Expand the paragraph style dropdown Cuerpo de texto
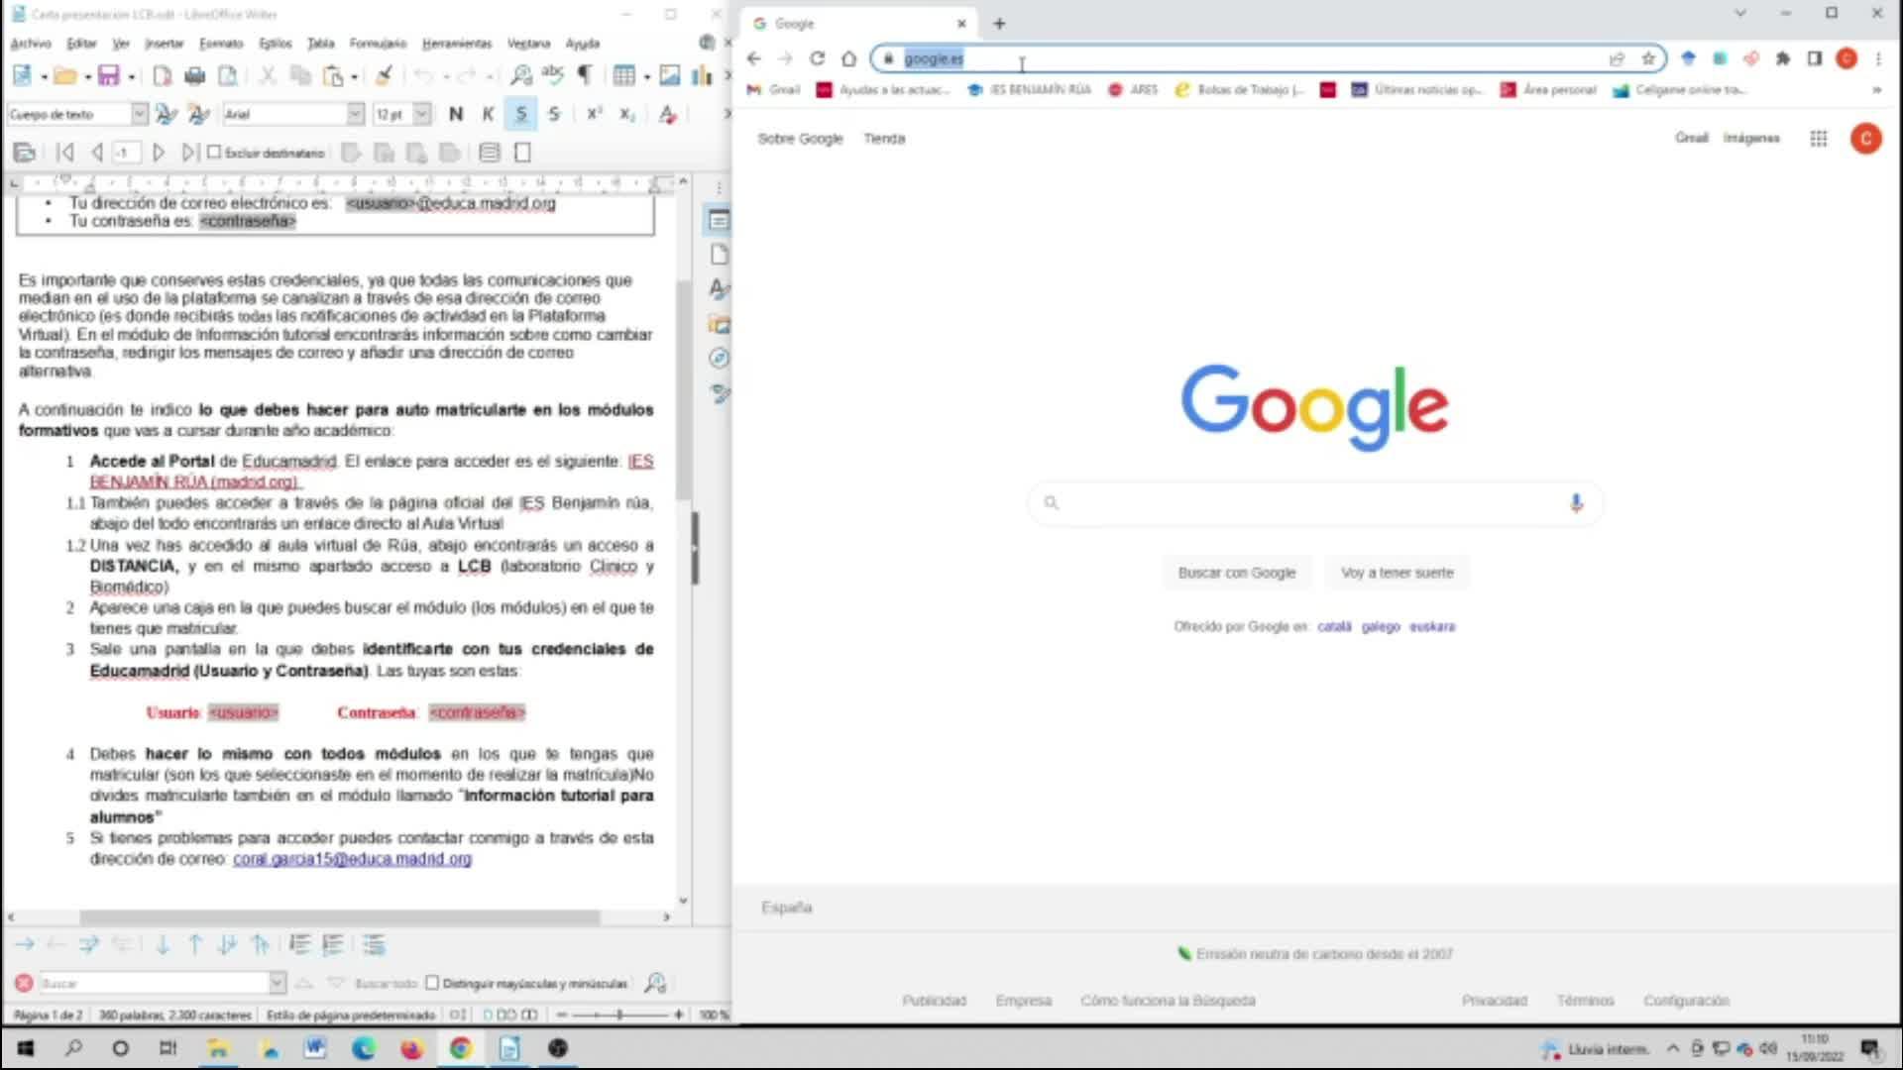This screenshot has width=1903, height=1070. 140,114
